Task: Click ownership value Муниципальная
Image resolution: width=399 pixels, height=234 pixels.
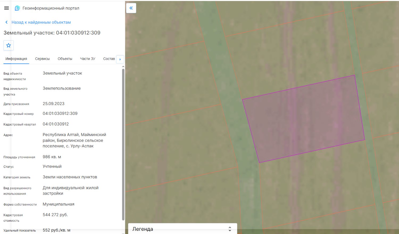Action: click(59, 204)
